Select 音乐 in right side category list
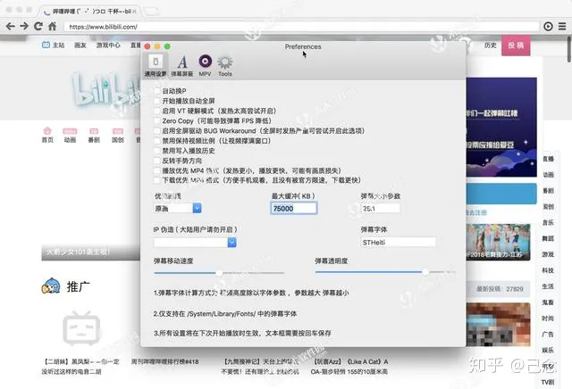Screen dimensions: 572x389 tap(548, 222)
